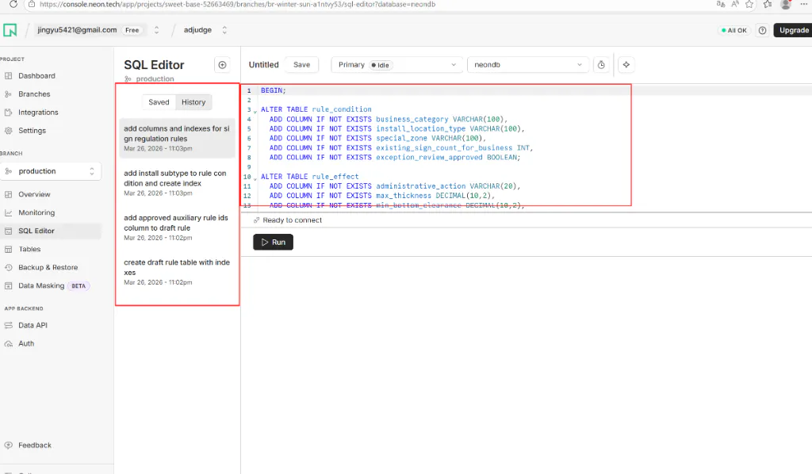Go to Branches in sidebar
This screenshot has width=812, height=474.
pos(34,94)
